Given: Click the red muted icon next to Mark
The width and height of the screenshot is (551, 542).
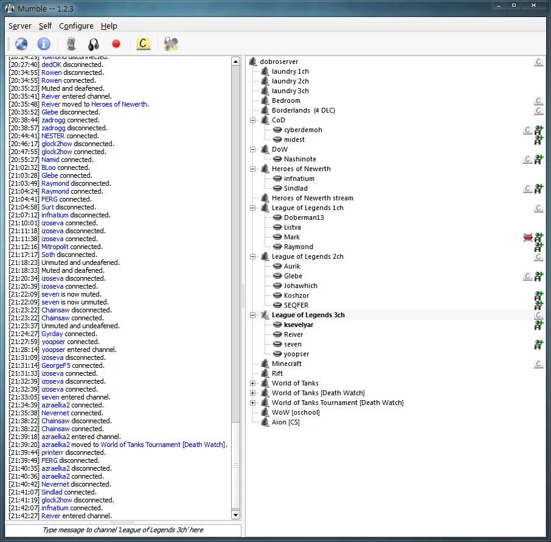Looking at the screenshot, I should (x=528, y=237).
